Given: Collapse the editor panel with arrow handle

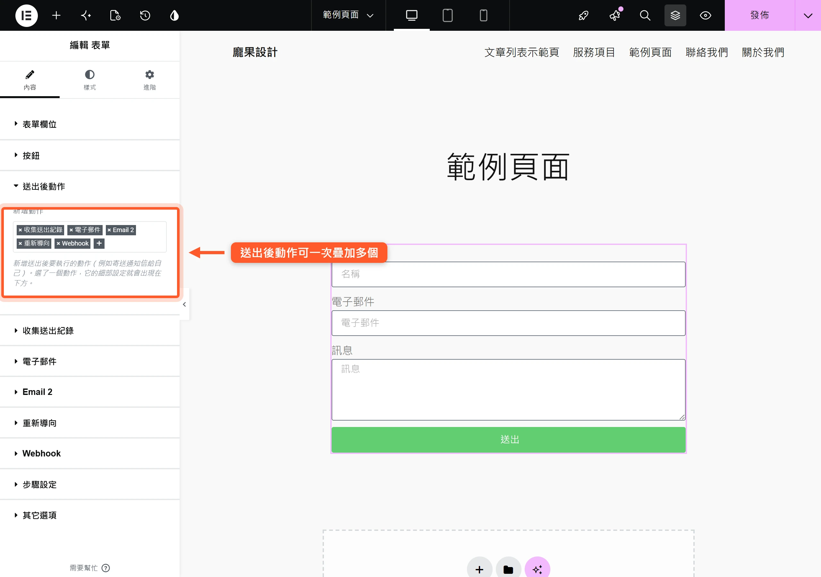Looking at the screenshot, I should [x=184, y=304].
